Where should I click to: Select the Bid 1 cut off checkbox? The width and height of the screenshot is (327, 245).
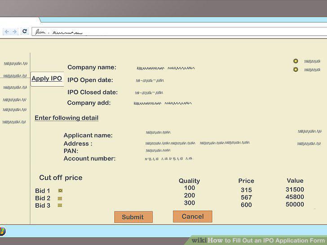(x=60, y=191)
